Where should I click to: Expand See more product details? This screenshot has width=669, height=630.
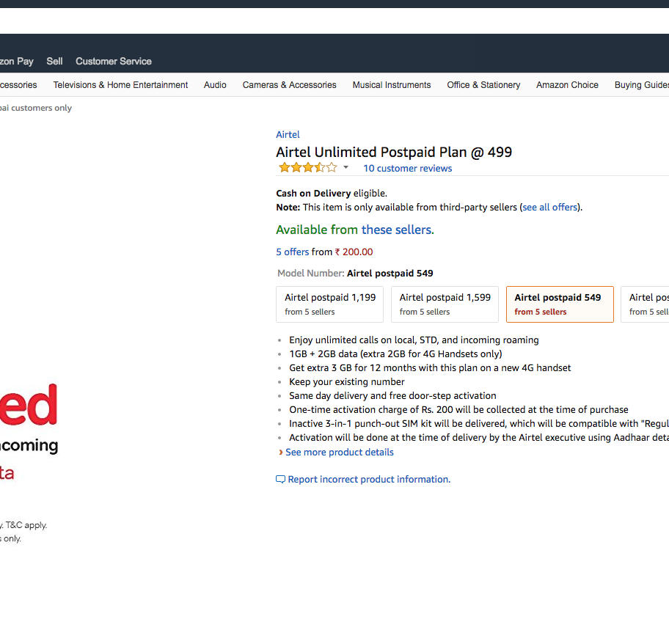339,453
